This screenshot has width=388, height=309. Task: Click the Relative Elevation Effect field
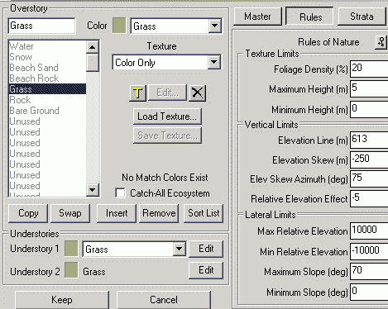(x=369, y=198)
